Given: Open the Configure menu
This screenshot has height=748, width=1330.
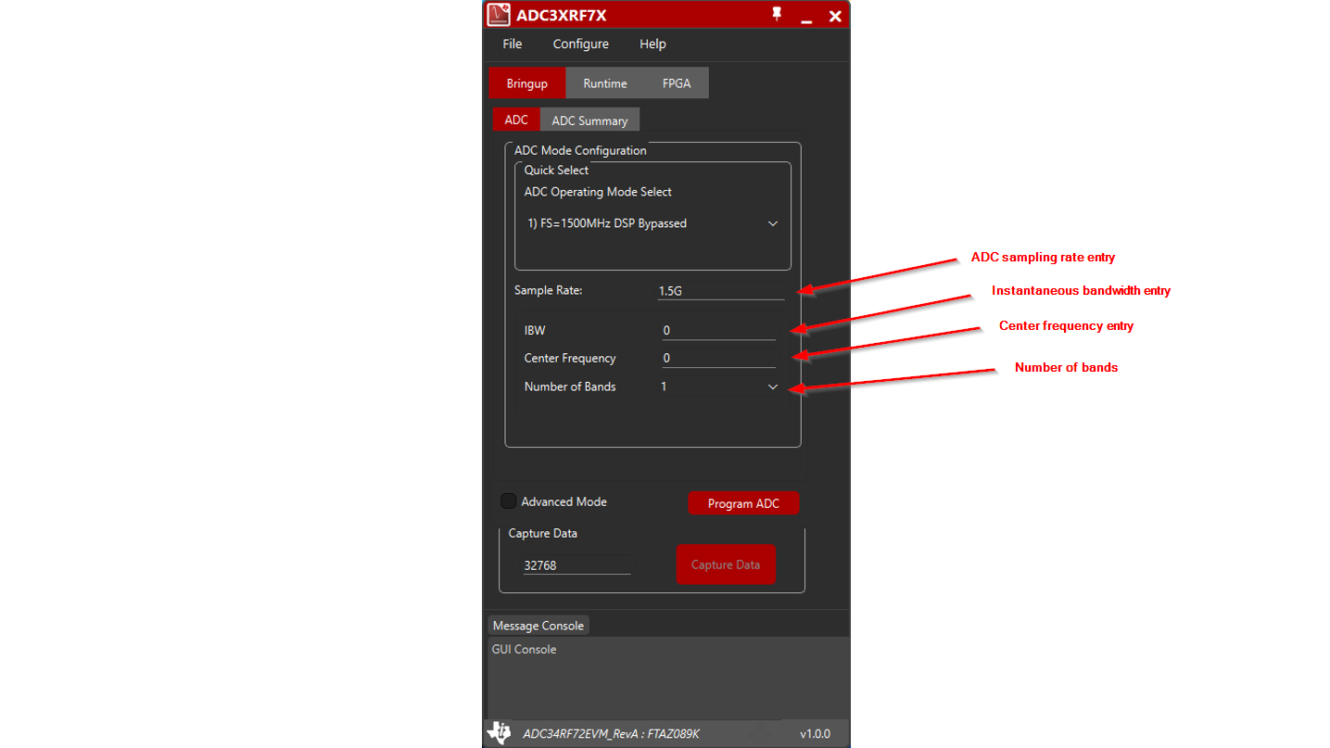Looking at the screenshot, I should pos(580,44).
